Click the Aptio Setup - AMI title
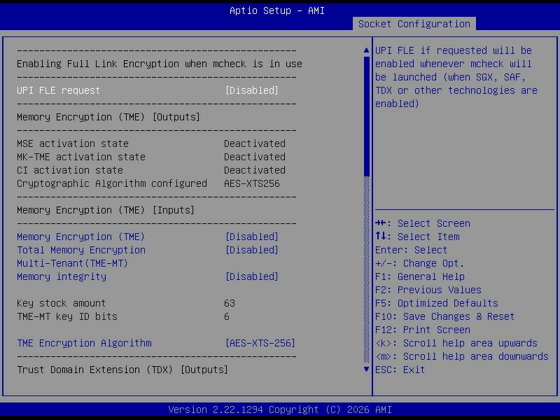 [x=277, y=10]
